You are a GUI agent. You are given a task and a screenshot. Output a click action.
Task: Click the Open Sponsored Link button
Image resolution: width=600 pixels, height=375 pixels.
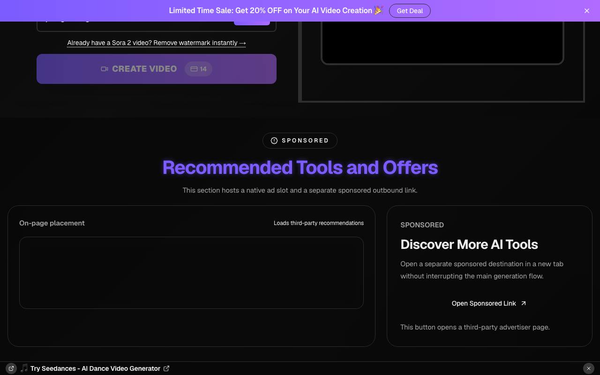click(489, 303)
